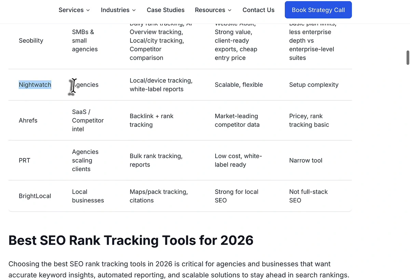This screenshot has height=280, width=410.
Task: Click the 'Backlink + rank tracking' cell
Action: tap(151, 121)
